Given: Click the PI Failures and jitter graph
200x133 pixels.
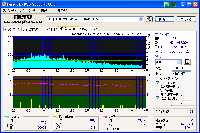Looking at the screenshot, I should coord(79,92).
